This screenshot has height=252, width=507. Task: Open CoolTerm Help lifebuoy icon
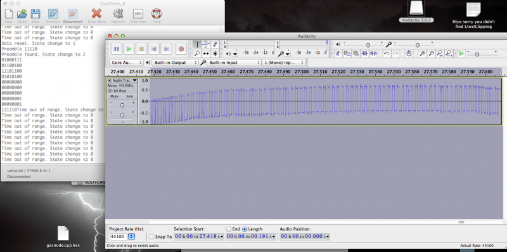157,15
